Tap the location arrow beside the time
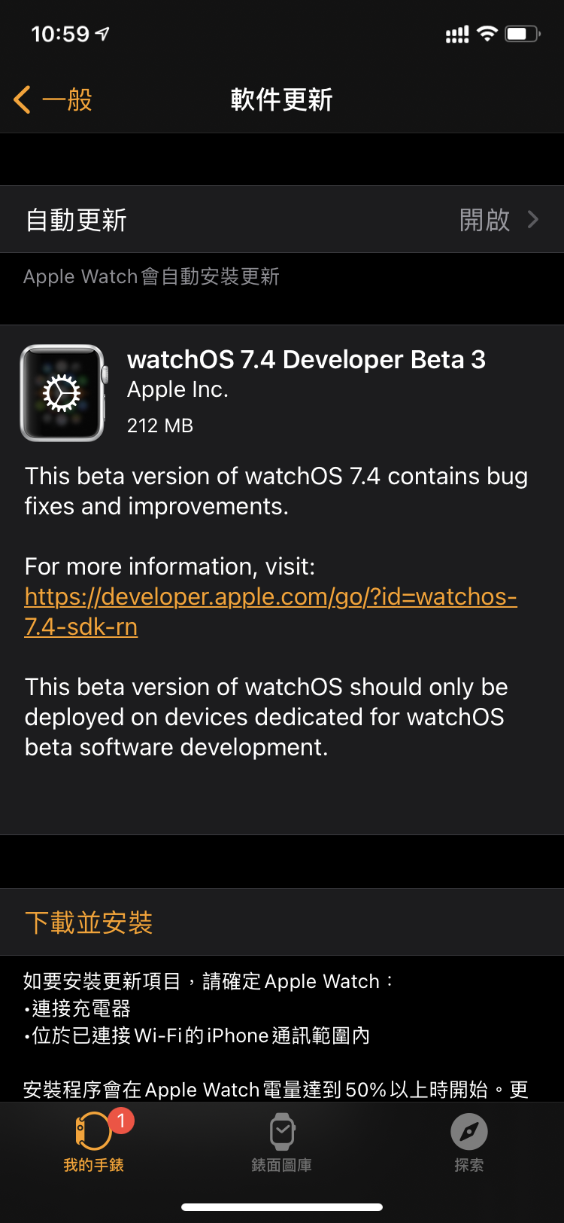 point(103,33)
